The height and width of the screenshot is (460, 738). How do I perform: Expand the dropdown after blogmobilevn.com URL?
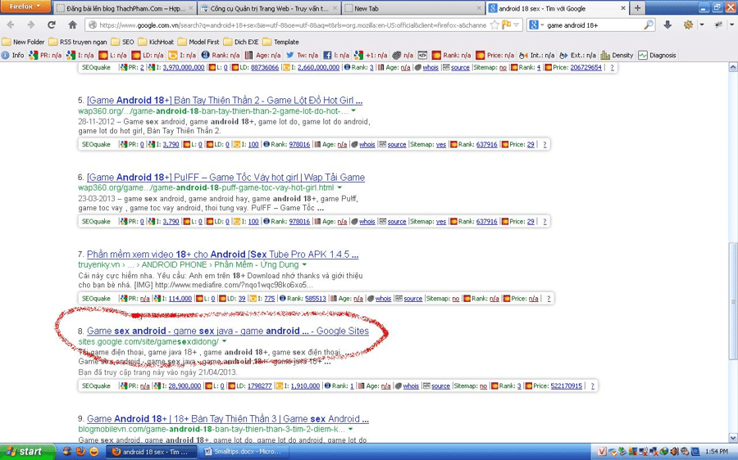(351, 429)
